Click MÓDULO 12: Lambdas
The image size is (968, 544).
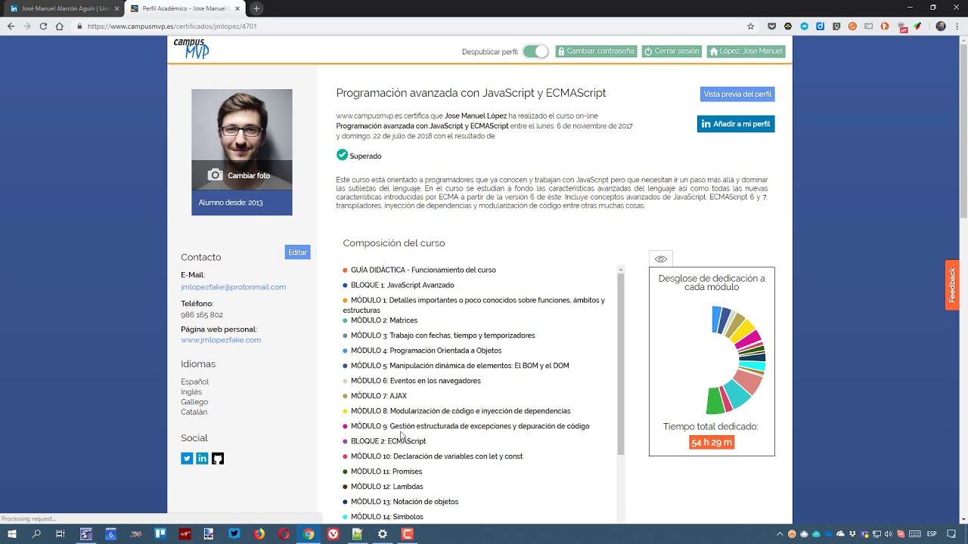(x=386, y=487)
